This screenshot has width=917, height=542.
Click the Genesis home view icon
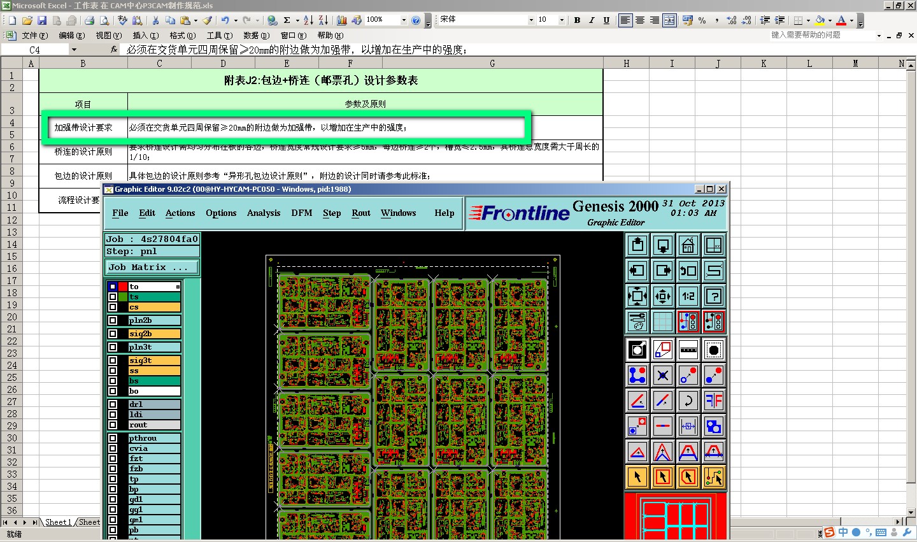coord(688,245)
